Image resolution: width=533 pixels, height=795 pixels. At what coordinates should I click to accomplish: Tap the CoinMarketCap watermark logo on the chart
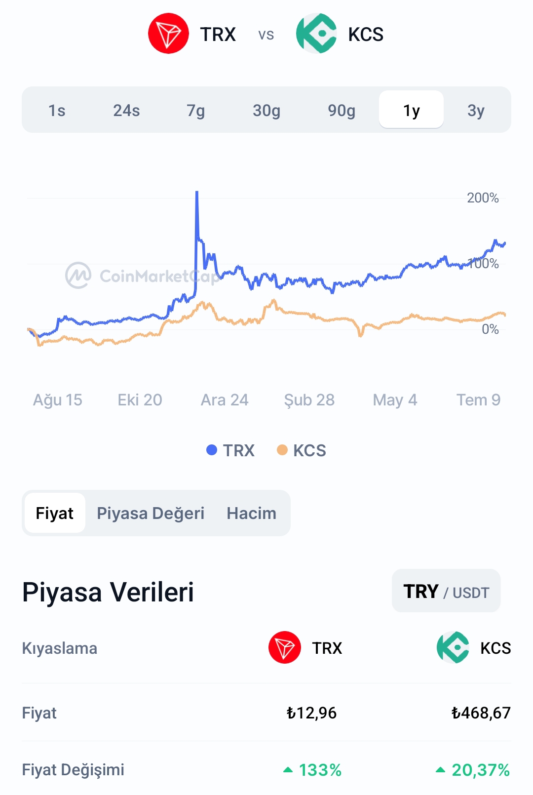click(x=78, y=275)
